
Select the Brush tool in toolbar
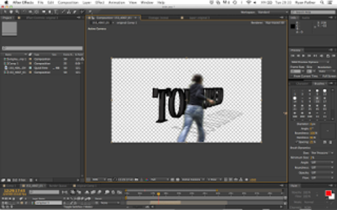coord(63,12)
